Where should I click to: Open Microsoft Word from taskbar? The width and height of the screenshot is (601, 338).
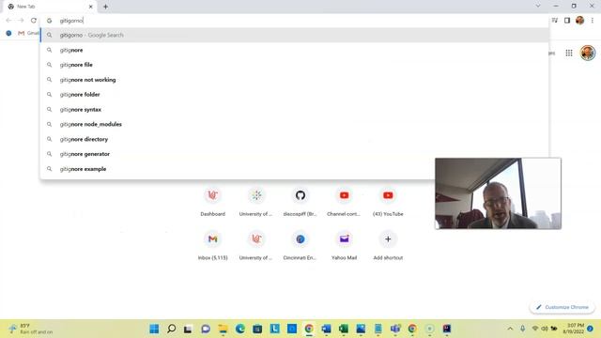tap(326, 329)
